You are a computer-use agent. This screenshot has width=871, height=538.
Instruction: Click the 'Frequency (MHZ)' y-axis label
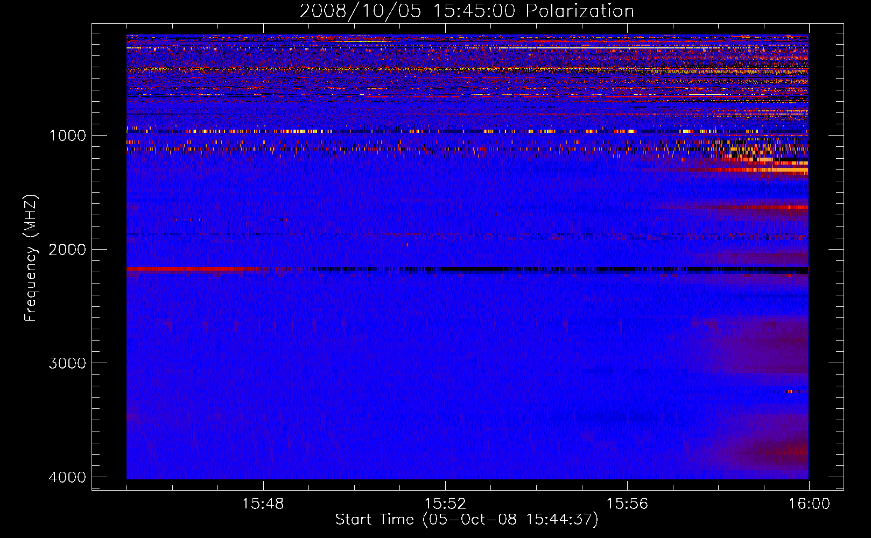tap(31, 258)
